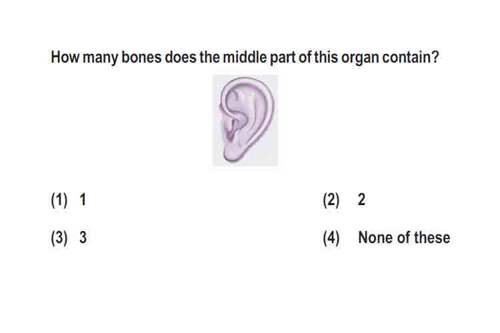Screen dimensions: 500x333
Task: Click the word 'middle' in question
Action: click(x=245, y=57)
